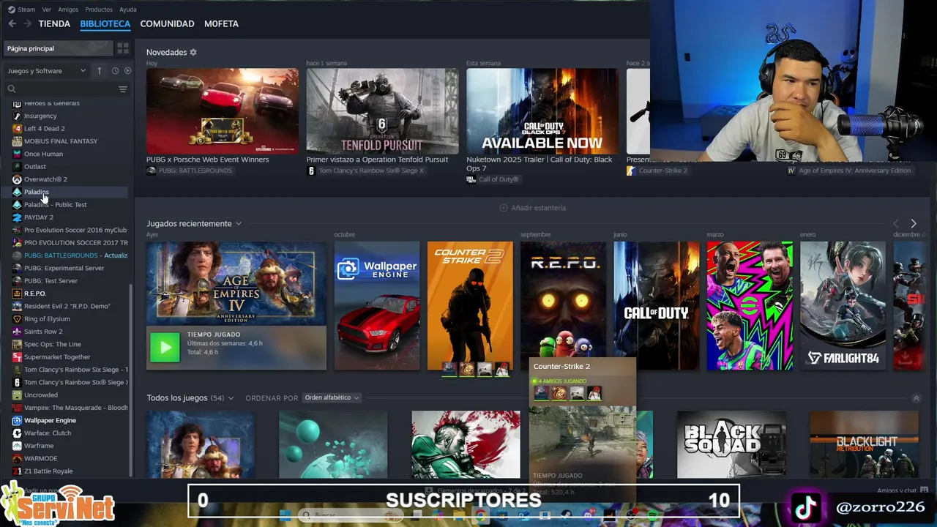This screenshot has width=937, height=527.
Task: Open Call of Duty recent game cover
Action: pos(657,306)
